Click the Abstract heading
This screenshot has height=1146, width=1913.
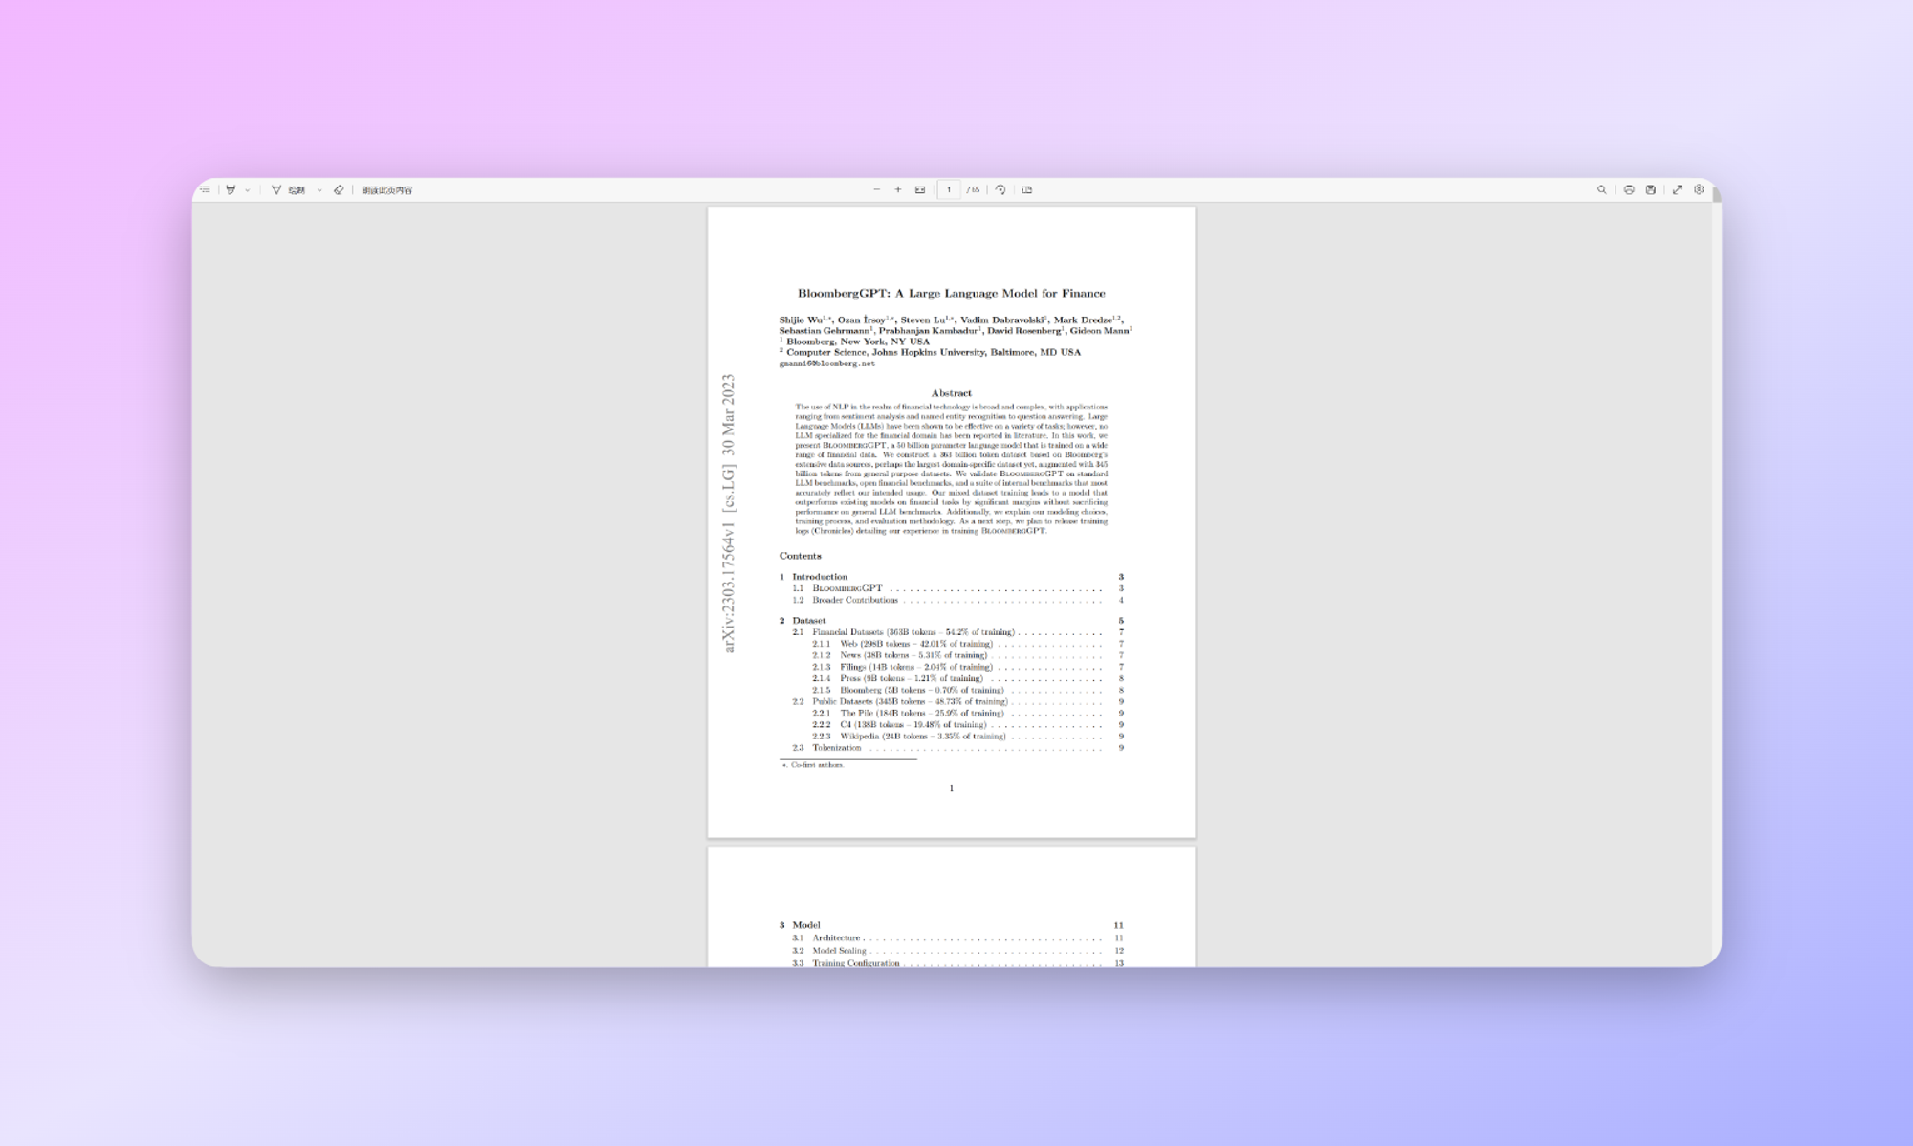(x=951, y=392)
